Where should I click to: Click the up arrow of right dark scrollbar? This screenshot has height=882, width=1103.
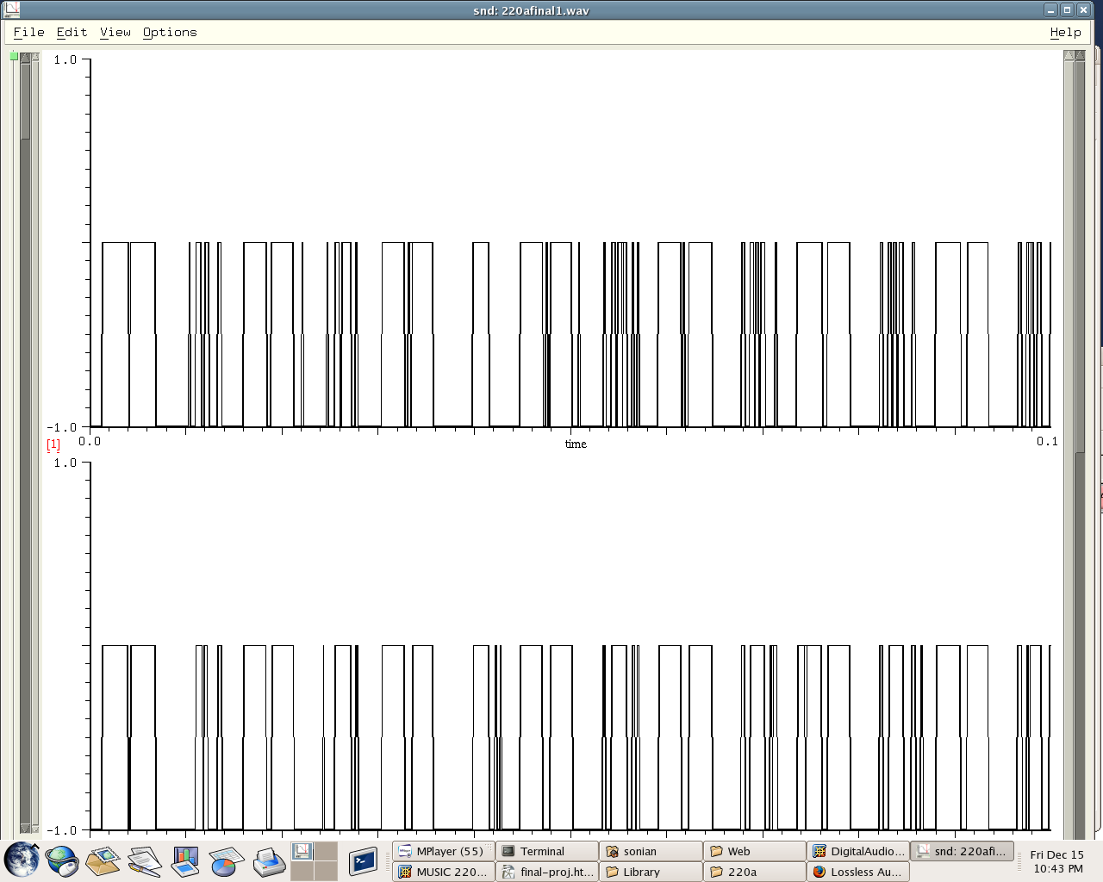pos(1080,55)
